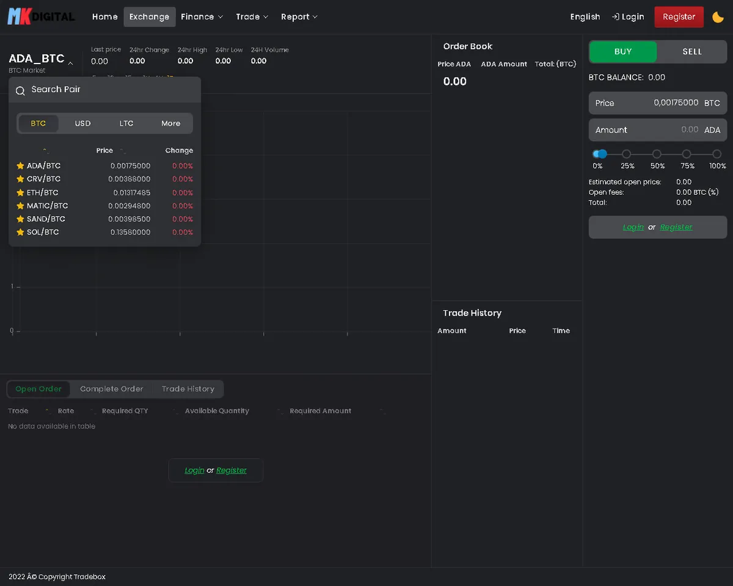
Task: Click the red Register button
Action: click(x=679, y=17)
